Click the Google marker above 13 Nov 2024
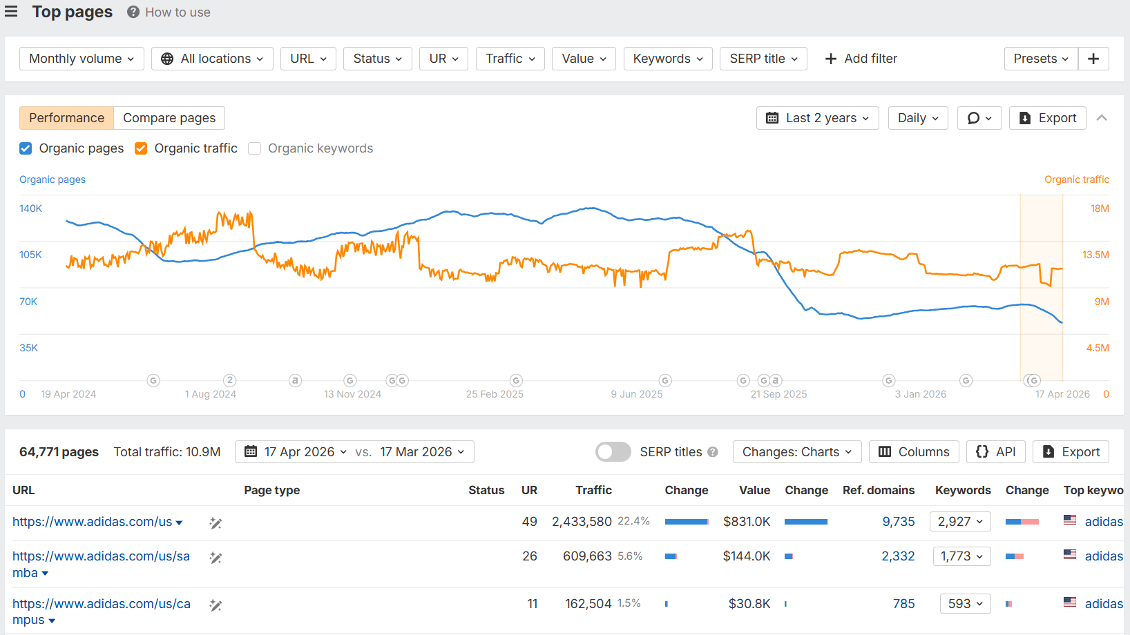 [x=350, y=380]
